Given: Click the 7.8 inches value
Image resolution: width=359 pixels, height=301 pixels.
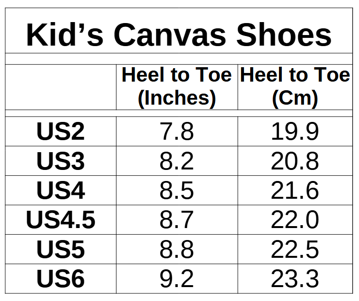Looking at the screenshot, I should coord(176,132).
